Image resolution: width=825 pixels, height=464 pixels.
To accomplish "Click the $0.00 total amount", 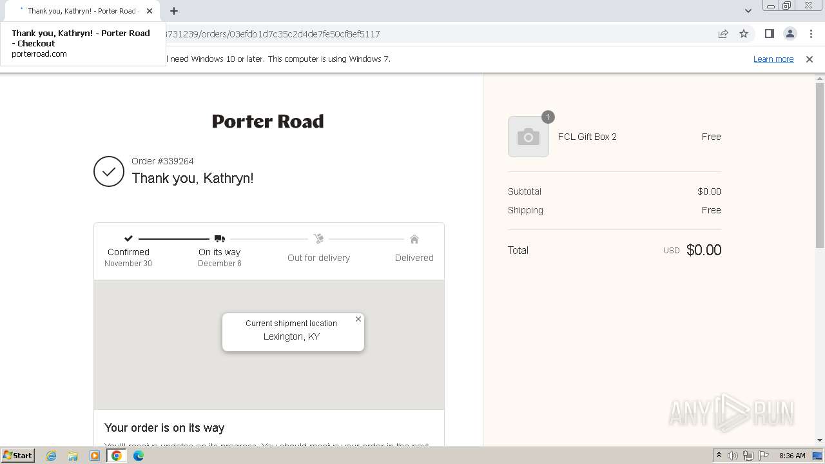I will tap(704, 250).
